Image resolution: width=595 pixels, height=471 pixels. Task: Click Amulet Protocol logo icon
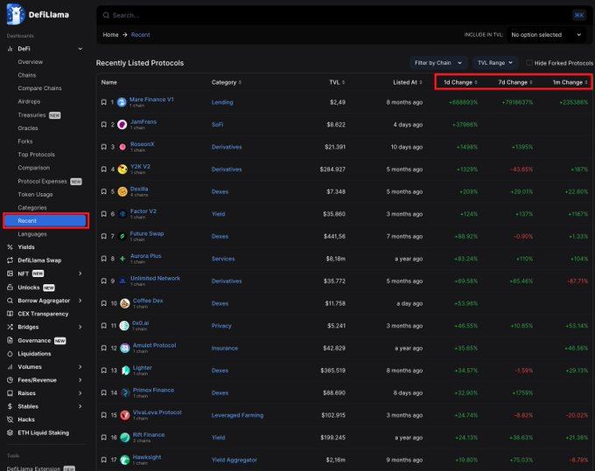(125, 349)
